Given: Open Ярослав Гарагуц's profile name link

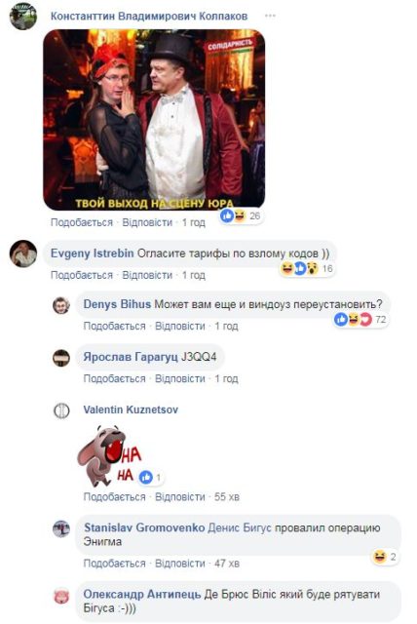Looking at the screenshot, I should [131, 357].
